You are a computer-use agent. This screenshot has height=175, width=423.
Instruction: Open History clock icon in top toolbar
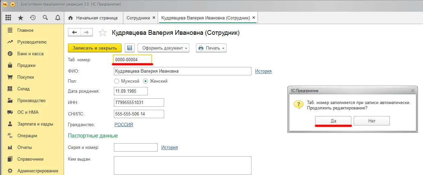click(x=33, y=18)
